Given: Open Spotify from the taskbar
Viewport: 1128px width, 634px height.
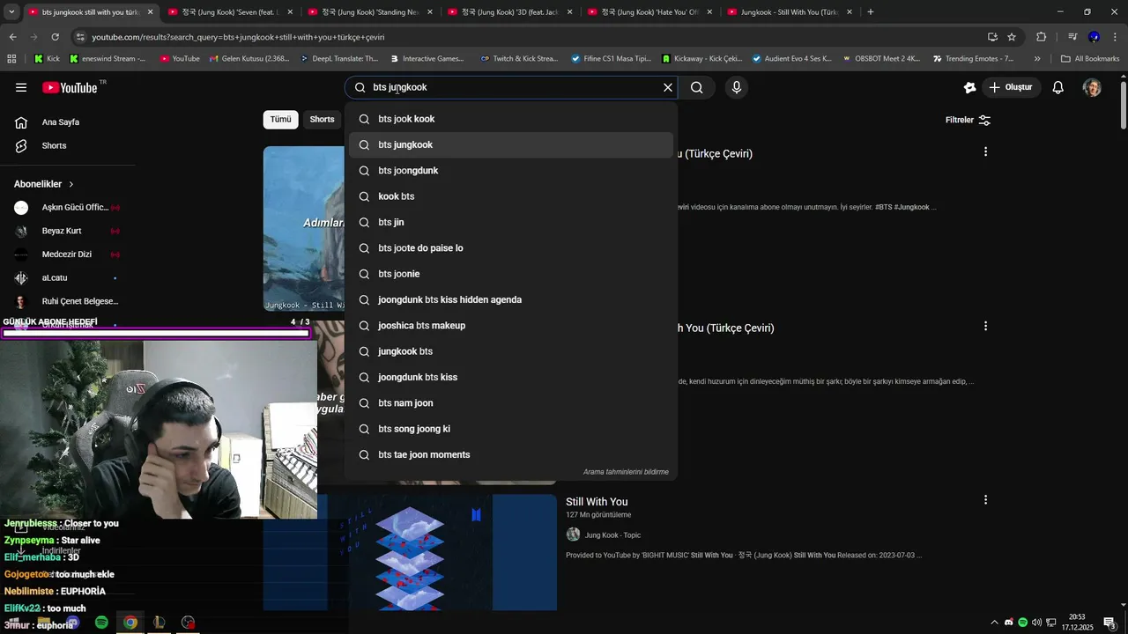Looking at the screenshot, I should pos(101,623).
